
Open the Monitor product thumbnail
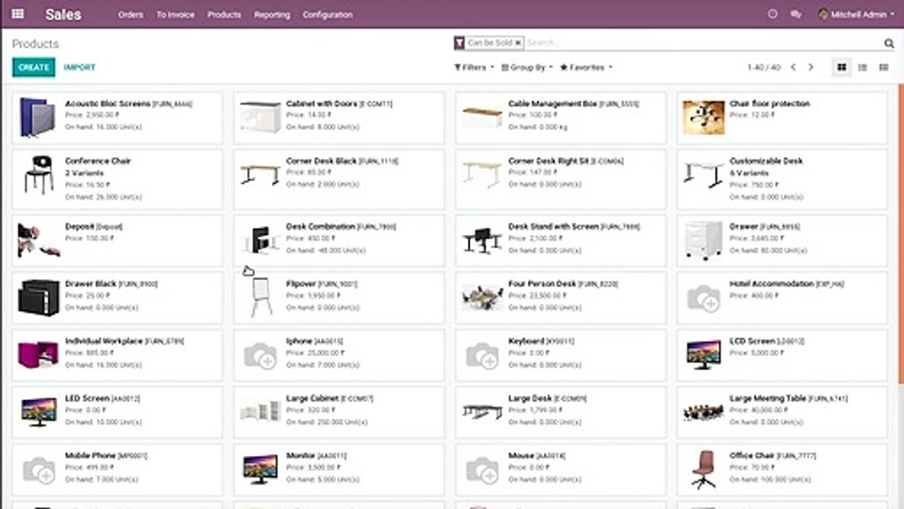tap(260, 469)
